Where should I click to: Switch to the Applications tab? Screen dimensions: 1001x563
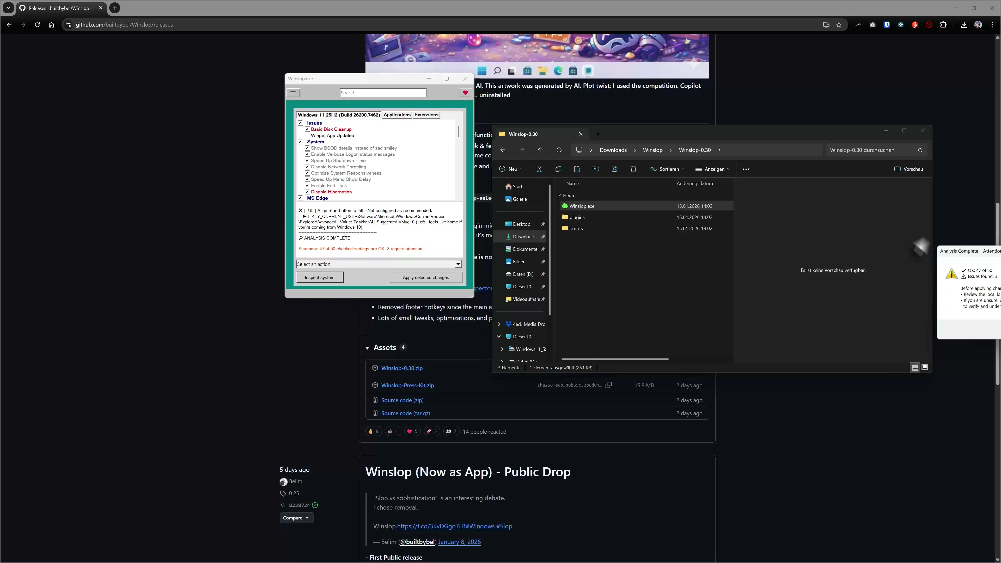pos(397,115)
